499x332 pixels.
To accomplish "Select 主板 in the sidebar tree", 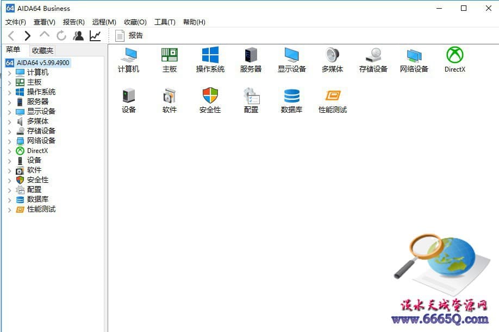I will click(34, 82).
